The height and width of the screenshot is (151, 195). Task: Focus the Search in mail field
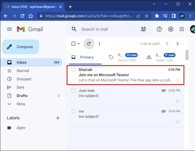tap(109, 29)
